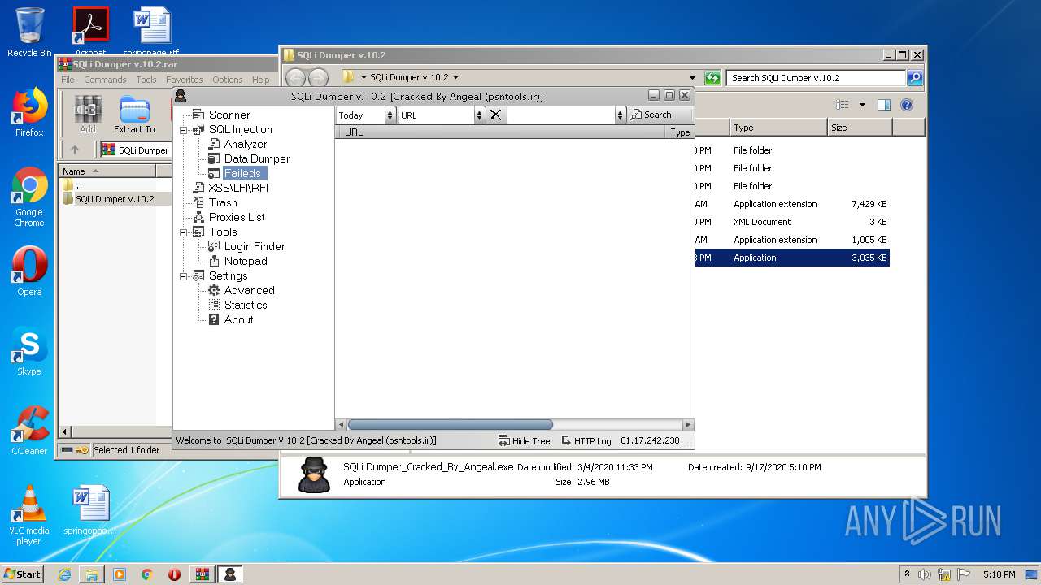The height and width of the screenshot is (585, 1041).
Task: Click the Data Dumper database icon
Action: pos(214,158)
